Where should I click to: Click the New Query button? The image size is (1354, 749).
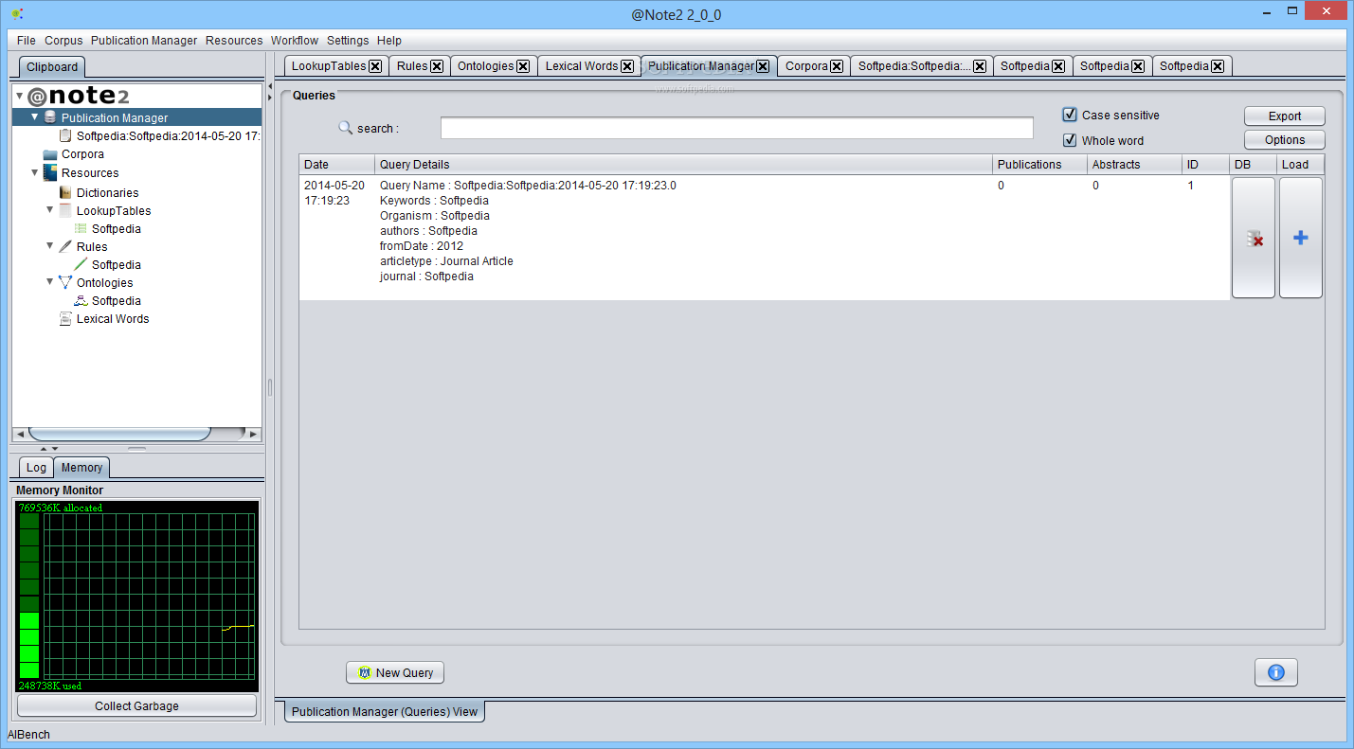[395, 672]
